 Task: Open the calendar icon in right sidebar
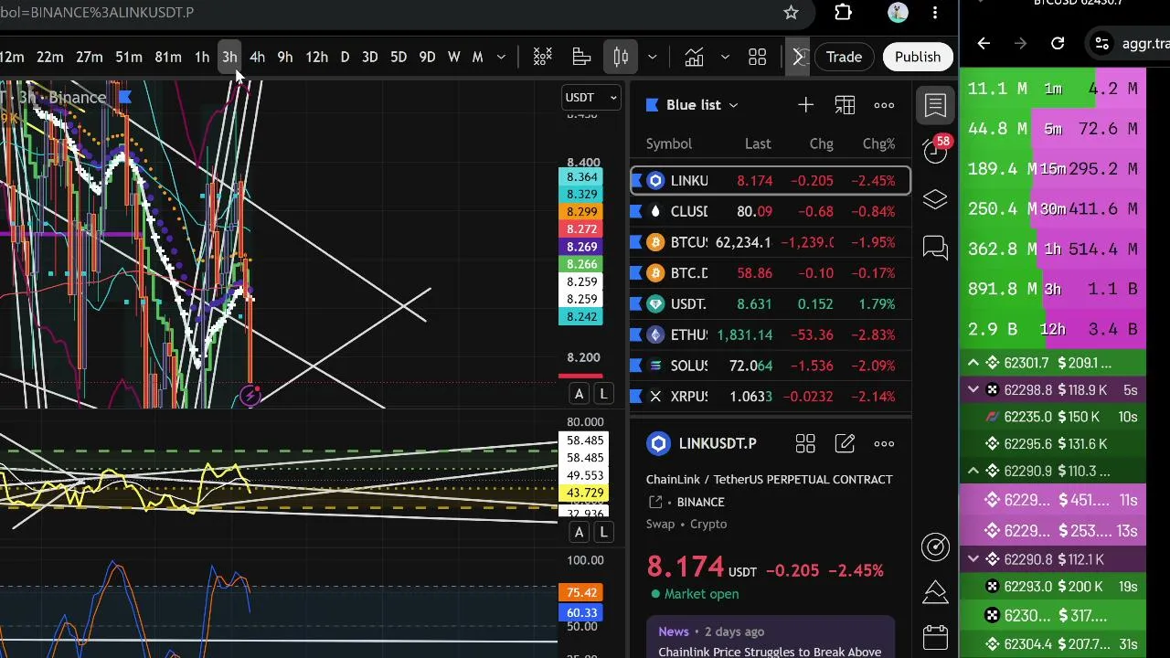[x=935, y=637]
